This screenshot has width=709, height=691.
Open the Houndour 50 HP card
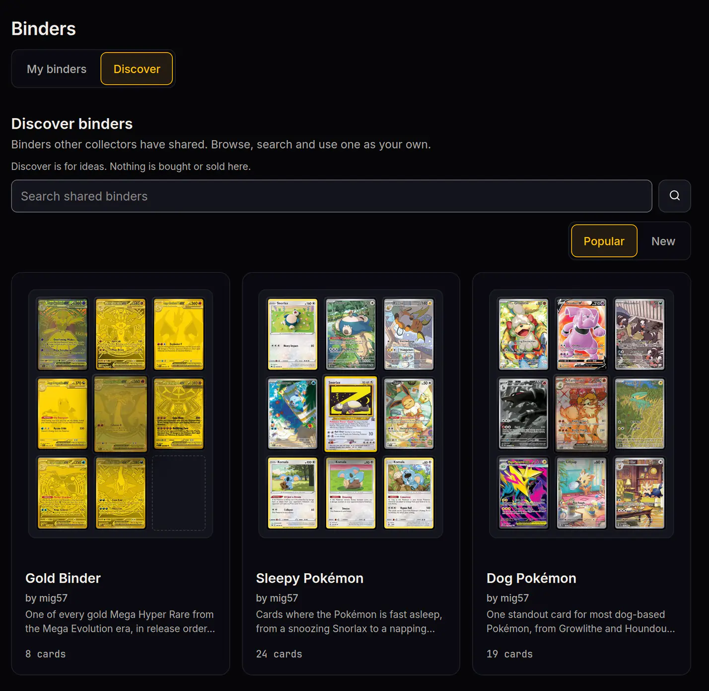coord(639,334)
